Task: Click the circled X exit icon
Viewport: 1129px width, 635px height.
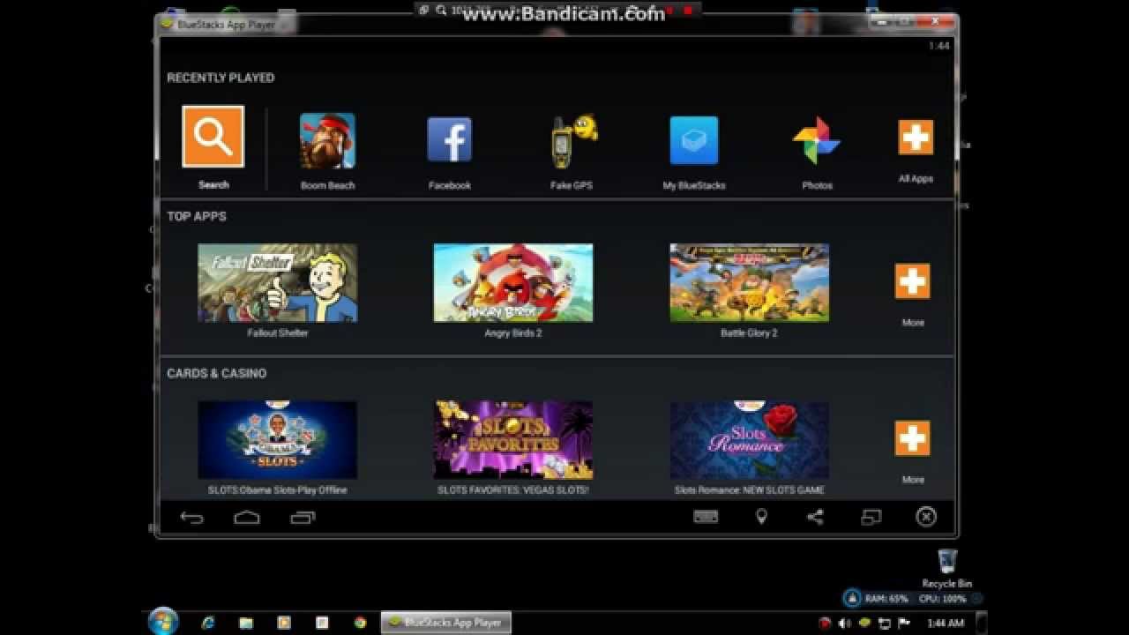Action: [x=926, y=517]
